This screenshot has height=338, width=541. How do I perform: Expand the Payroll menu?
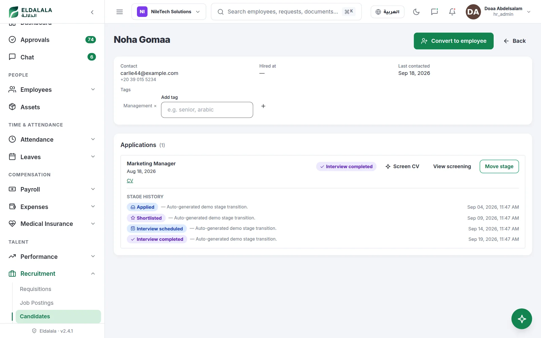[52, 189]
